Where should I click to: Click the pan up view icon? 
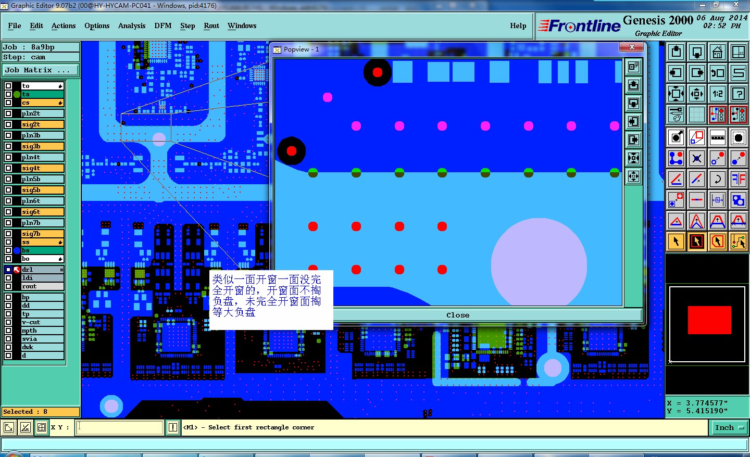pyautogui.click(x=676, y=52)
